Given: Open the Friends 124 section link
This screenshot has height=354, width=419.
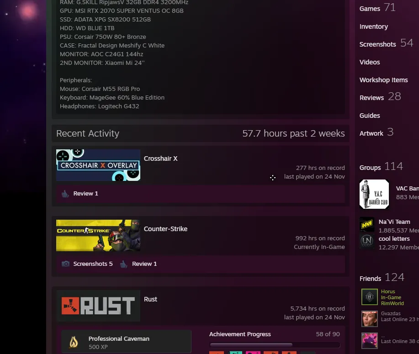Looking at the screenshot, I should [x=382, y=278].
